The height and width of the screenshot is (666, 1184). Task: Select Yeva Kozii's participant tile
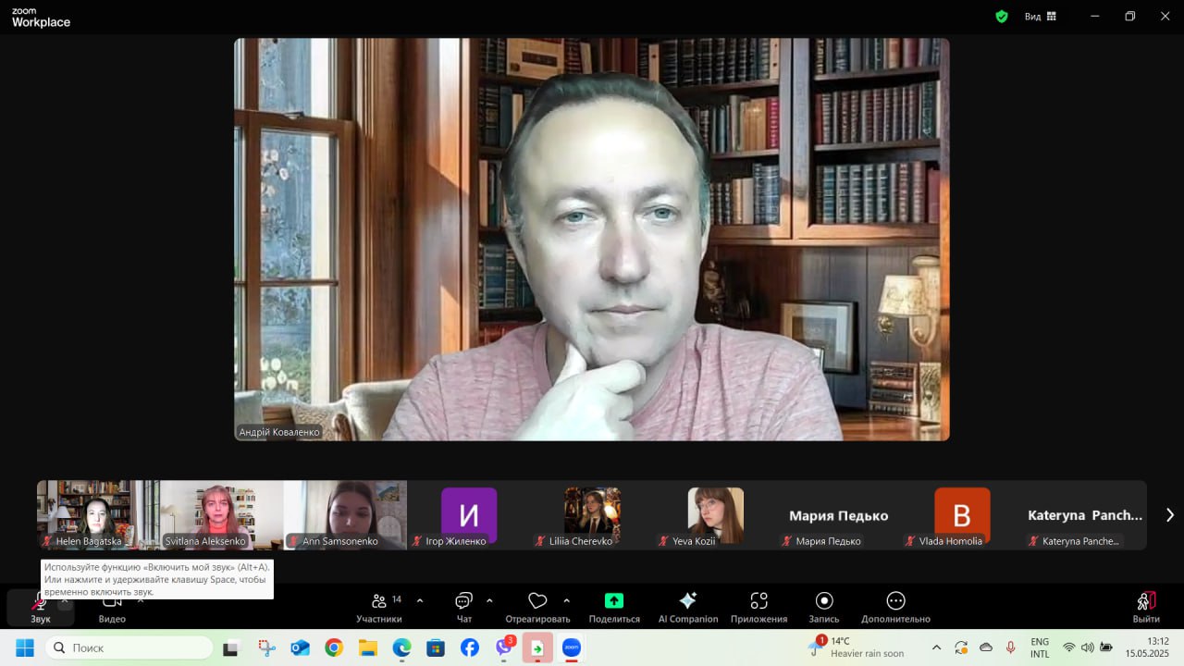716,514
